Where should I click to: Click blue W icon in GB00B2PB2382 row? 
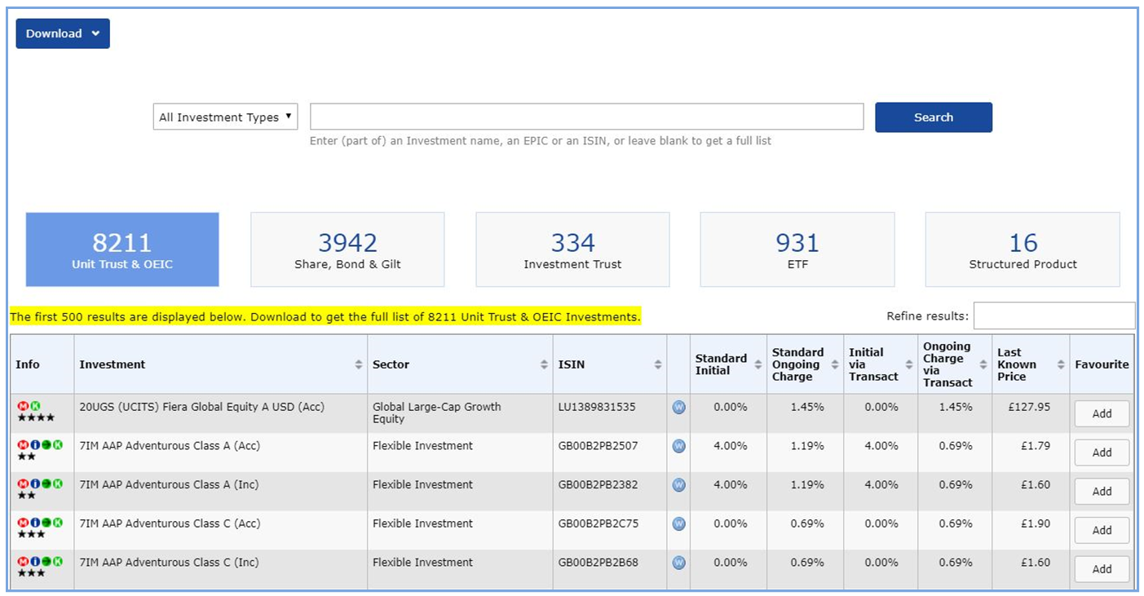(x=678, y=485)
